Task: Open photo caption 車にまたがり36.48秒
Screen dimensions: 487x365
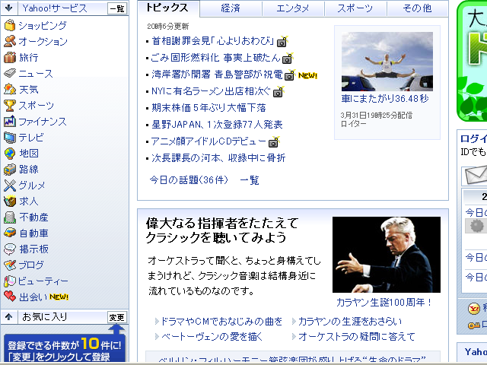Action: [385, 99]
